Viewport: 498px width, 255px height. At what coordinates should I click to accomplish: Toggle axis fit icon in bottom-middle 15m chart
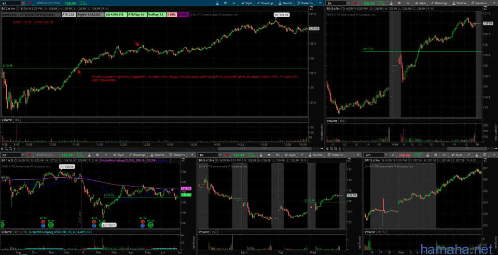click(x=349, y=160)
